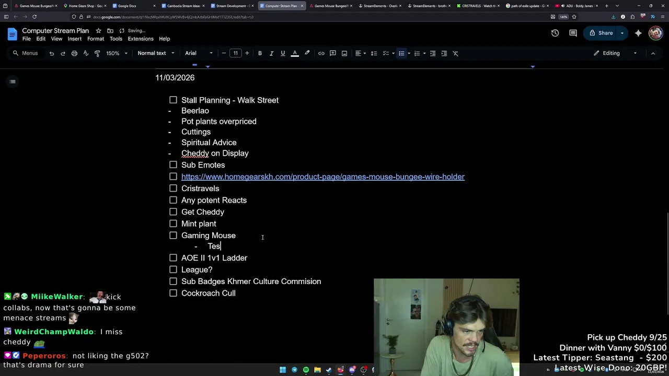Open File Explorer from taskbar
669x376 pixels.
tap(317, 370)
